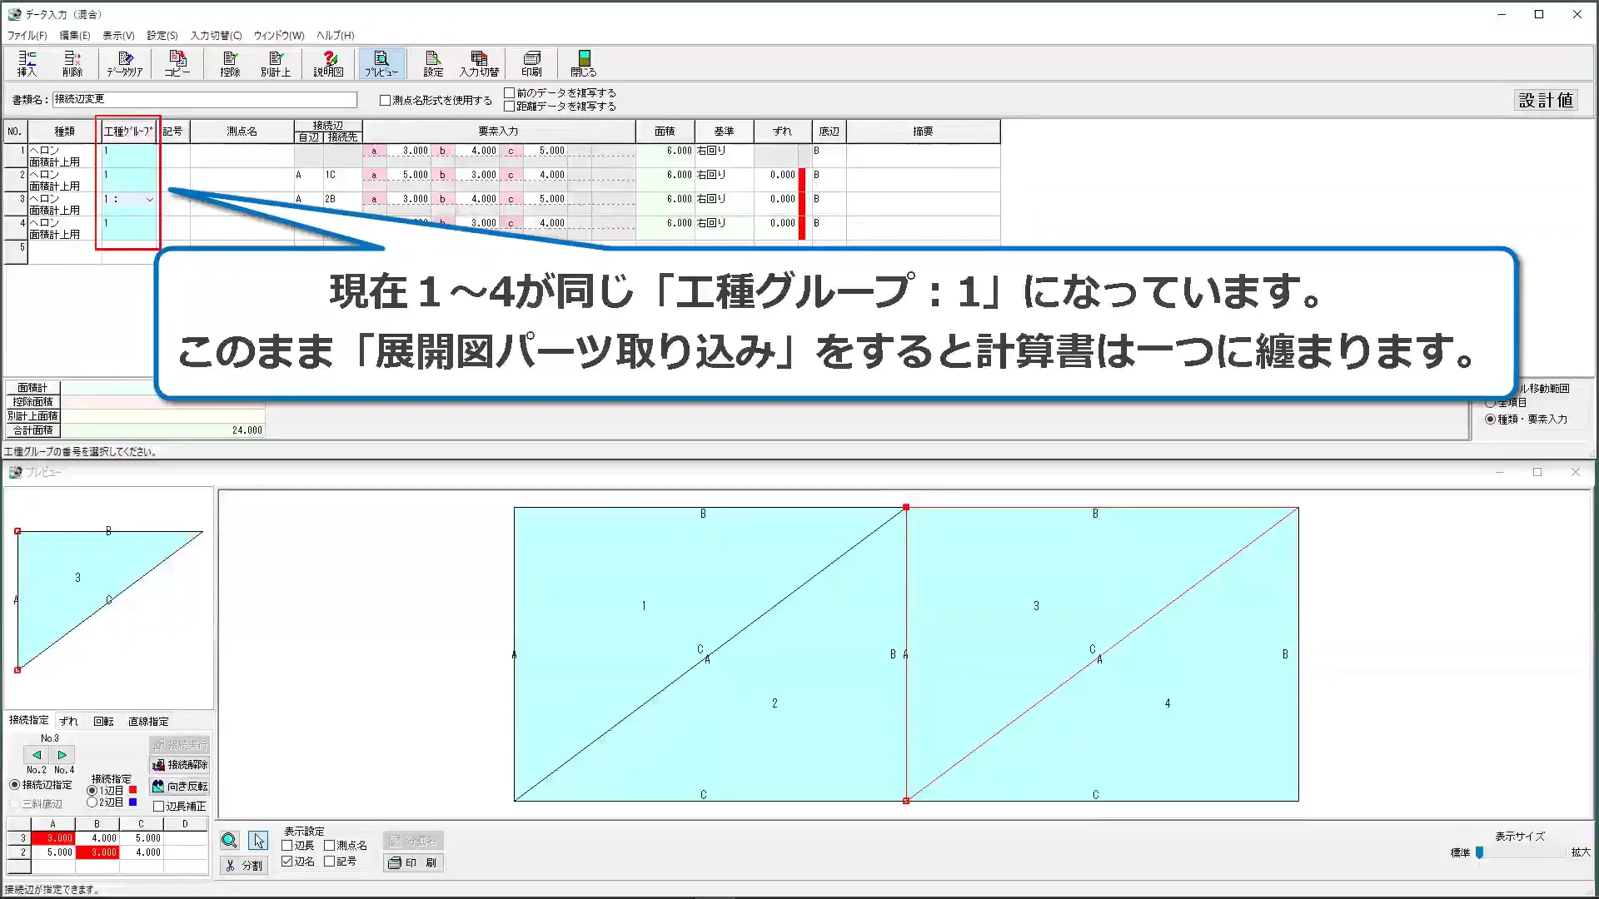Open the ウィンドウ(W) menu
This screenshot has height=899, width=1599.
pos(279,36)
